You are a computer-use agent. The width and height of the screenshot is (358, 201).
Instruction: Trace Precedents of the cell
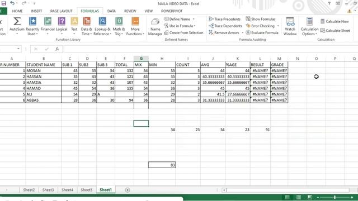pos(225,19)
